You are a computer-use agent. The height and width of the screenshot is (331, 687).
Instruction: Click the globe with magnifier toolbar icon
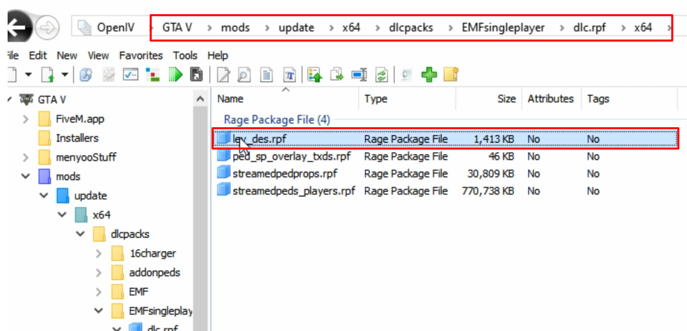click(86, 75)
